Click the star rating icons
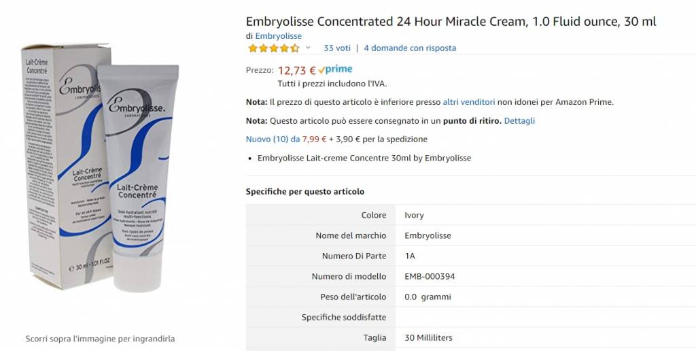This screenshot has width=696, height=351. click(x=273, y=48)
